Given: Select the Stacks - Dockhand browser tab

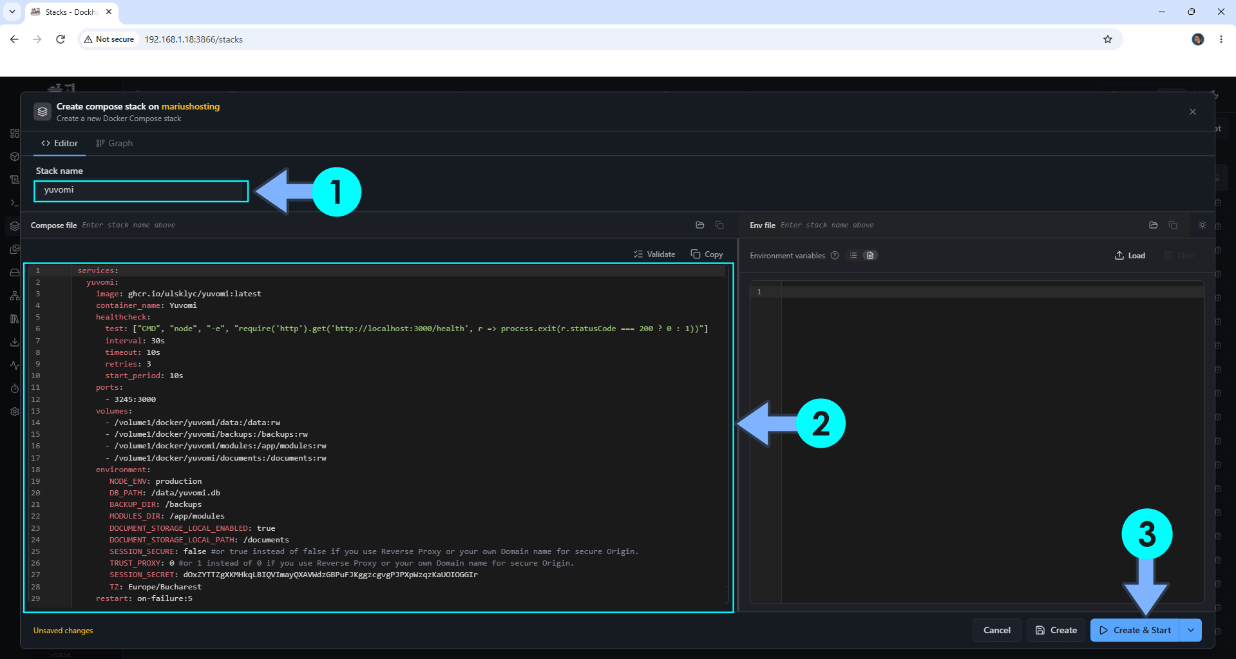Looking at the screenshot, I should click(71, 12).
